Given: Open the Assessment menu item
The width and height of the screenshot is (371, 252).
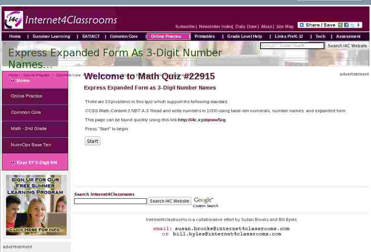Looking at the screenshot, I should point(348,36).
